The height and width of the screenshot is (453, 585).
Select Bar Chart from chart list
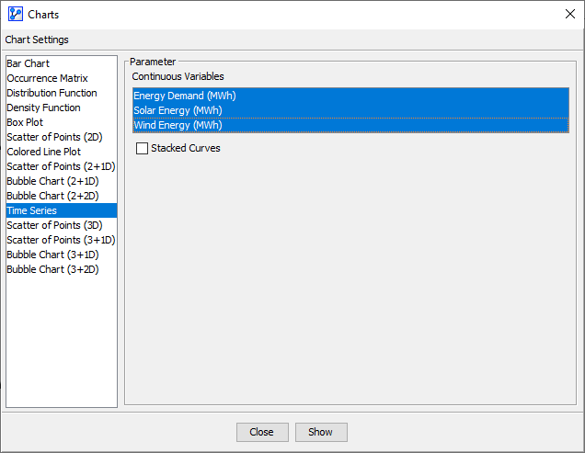point(29,63)
